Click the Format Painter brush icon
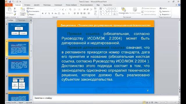186x104 pixels. (15, 14)
